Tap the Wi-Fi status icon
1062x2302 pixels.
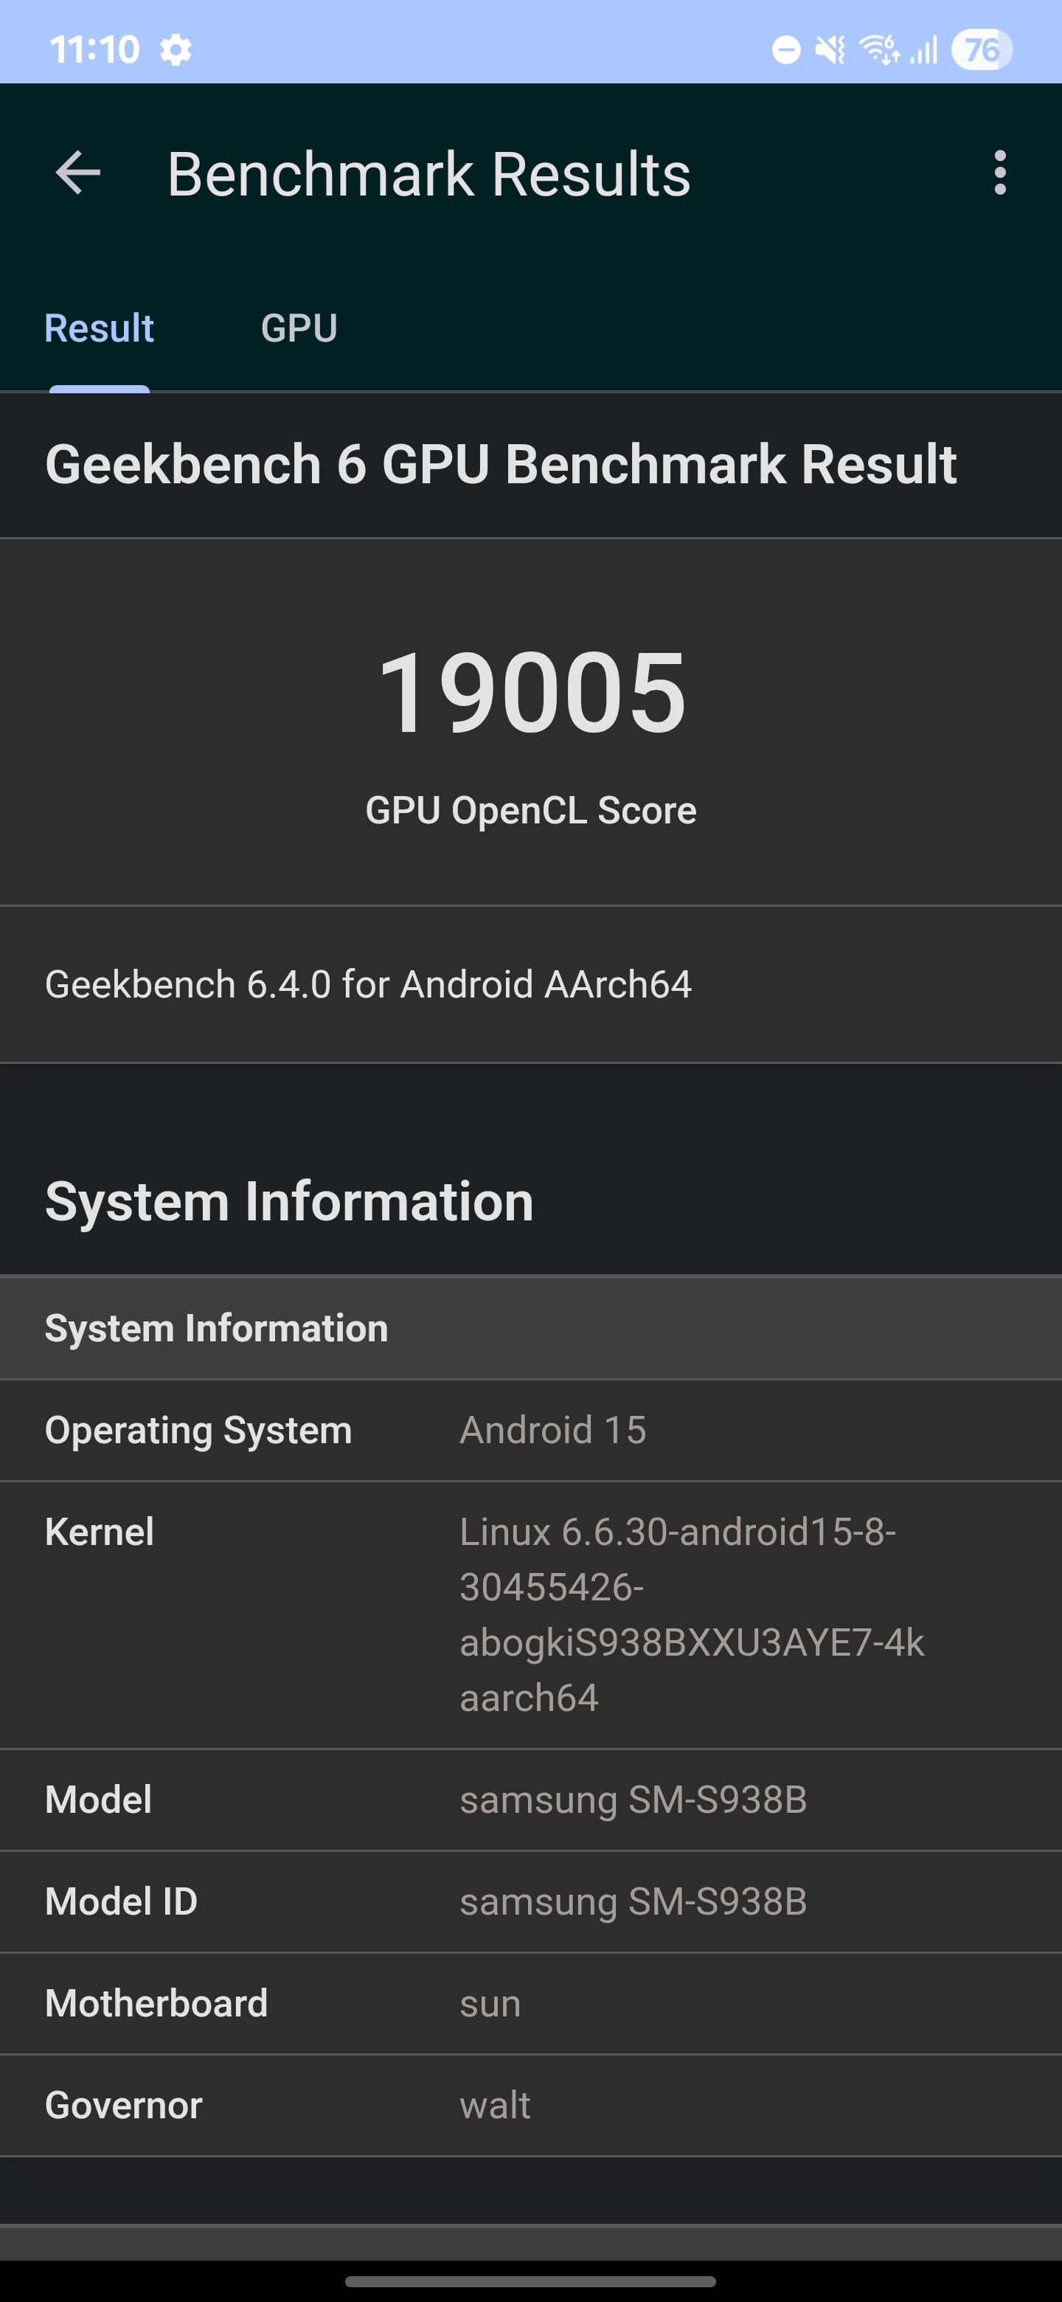[880, 50]
